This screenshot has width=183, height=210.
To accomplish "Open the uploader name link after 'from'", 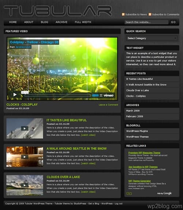I will 23,47.
